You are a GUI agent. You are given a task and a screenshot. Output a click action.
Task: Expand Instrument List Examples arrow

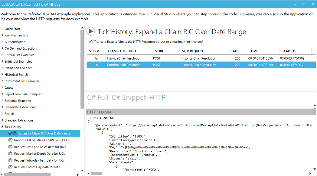point(2,81)
